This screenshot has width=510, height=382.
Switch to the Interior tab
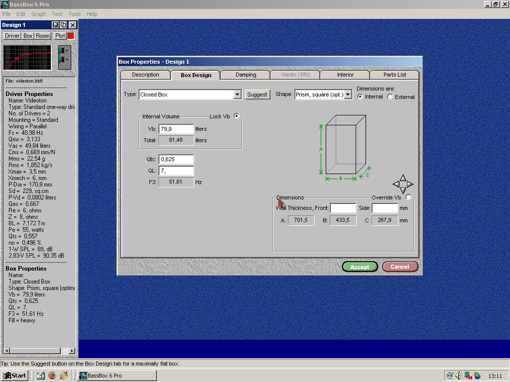(x=345, y=75)
